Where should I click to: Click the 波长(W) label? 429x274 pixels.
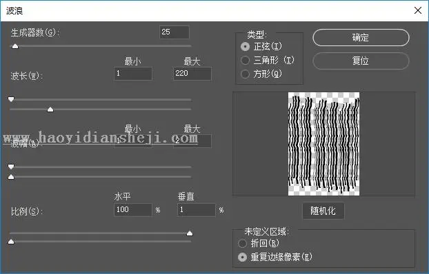27,76
